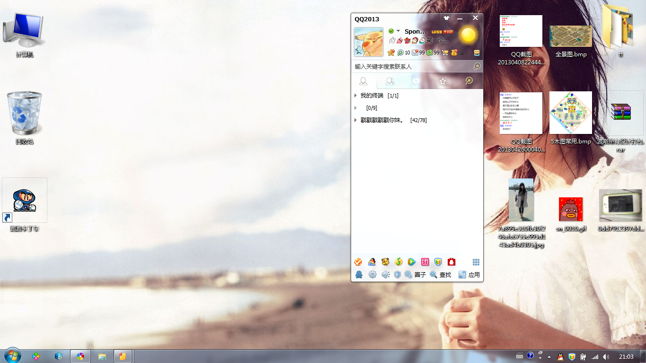Open the online status dropdown arrow
The image size is (646, 363).
398,31
